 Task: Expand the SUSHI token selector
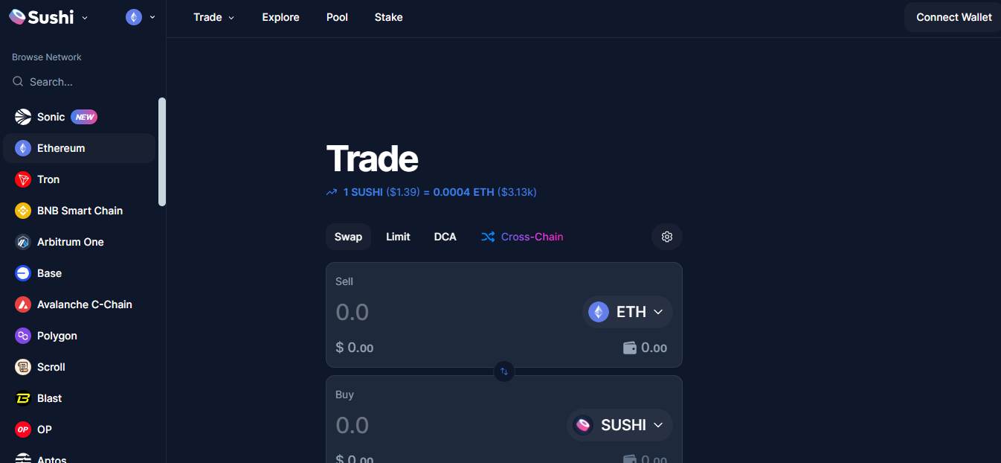tap(620, 425)
